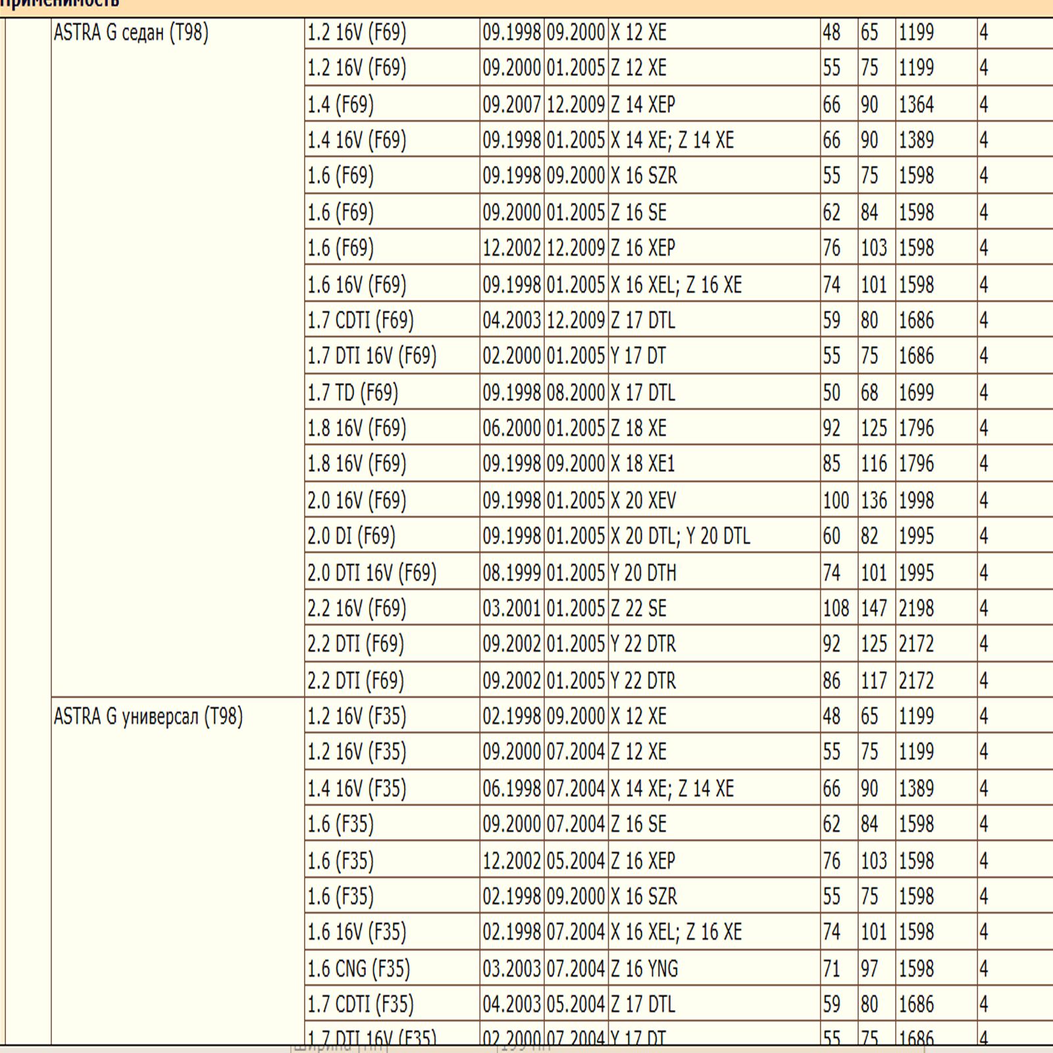Select the 1699 engine displacement value
This screenshot has width=1053, height=1053.
click(916, 393)
